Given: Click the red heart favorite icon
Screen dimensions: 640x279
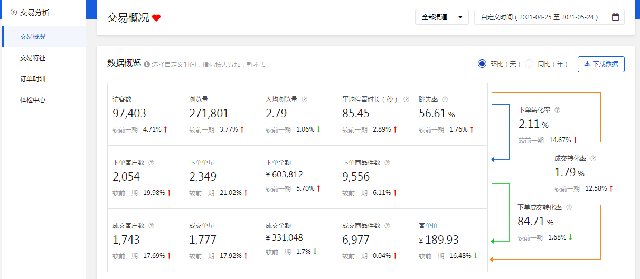Looking at the screenshot, I should point(156,18).
